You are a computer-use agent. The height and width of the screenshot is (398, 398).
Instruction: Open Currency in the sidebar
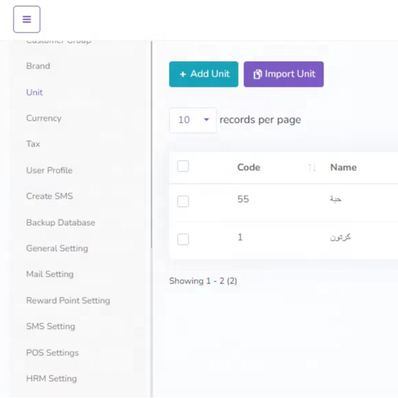coord(43,118)
